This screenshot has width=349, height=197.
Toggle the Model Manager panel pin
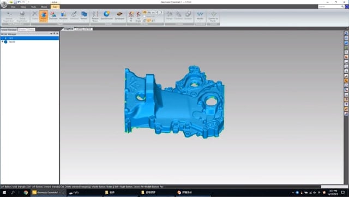coord(54,34)
